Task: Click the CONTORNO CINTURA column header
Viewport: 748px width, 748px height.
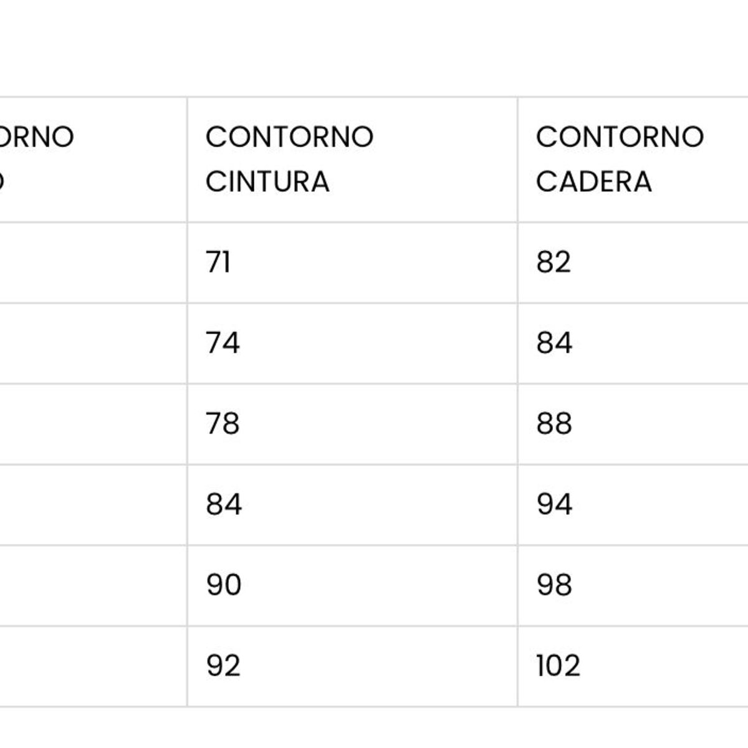Action: point(289,159)
